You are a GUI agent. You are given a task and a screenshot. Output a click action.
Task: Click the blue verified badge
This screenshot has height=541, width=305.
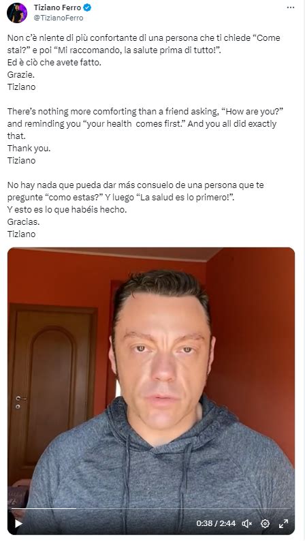pos(87,7)
